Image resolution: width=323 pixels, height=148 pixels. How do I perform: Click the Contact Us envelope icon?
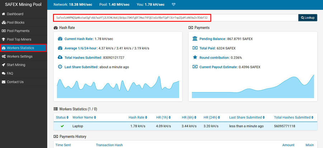(3, 82)
